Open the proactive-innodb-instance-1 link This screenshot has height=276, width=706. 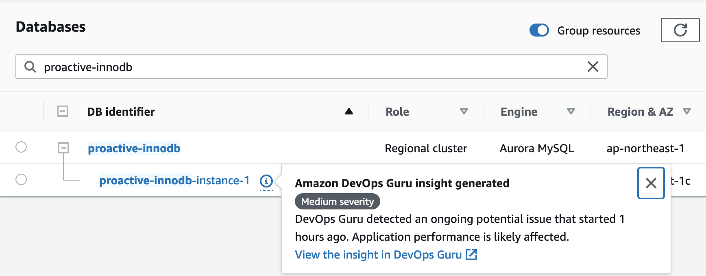tap(174, 181)
